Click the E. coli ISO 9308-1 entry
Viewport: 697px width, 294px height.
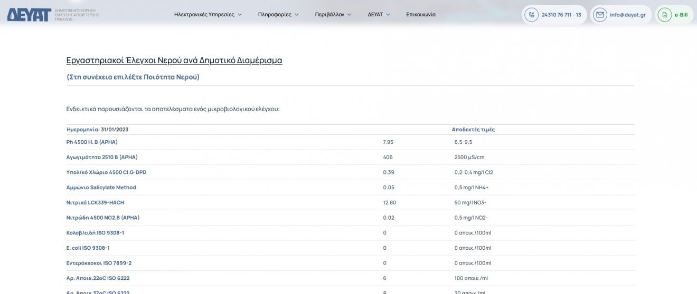[88, 248]
